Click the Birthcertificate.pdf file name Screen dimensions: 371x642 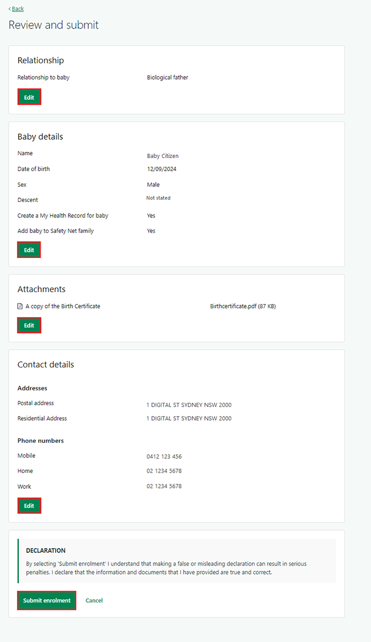point(243,306)
